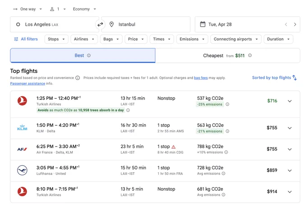This screenshot has height=207, width=307.
Task: Click the sliders icon next to All filters
Action: pos(16,39)
